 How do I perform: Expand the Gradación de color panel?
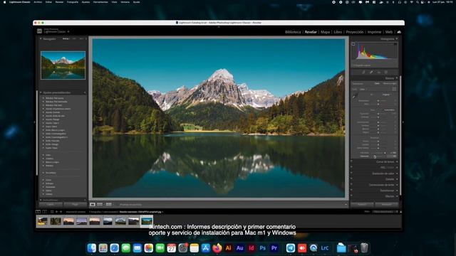(397, 174)
